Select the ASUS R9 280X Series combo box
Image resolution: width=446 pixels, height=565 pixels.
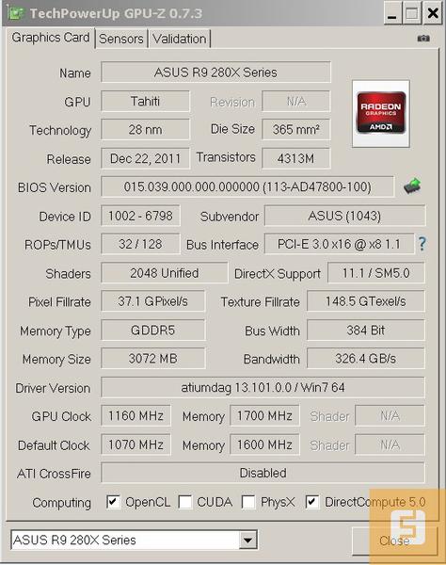coord(134,540)
